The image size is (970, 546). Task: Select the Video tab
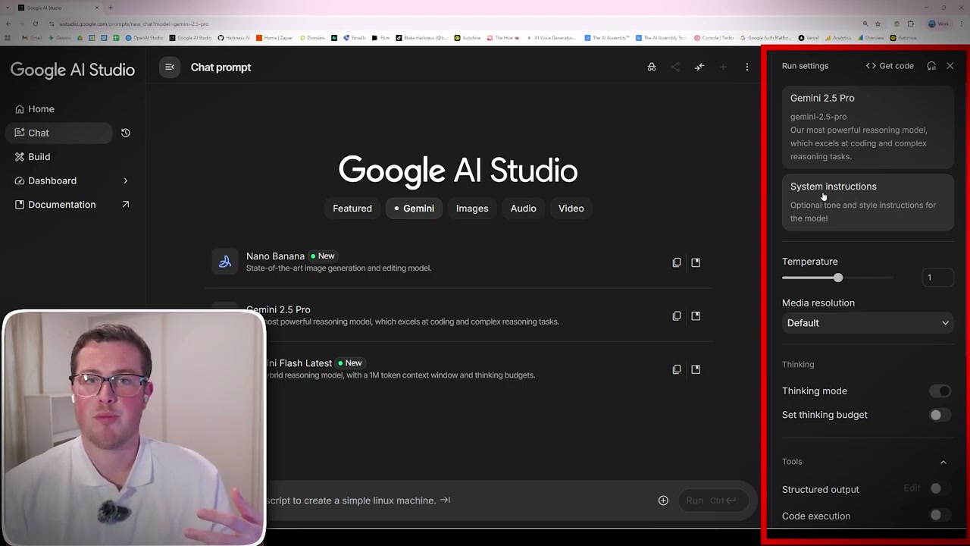click(x=571, y=209)
